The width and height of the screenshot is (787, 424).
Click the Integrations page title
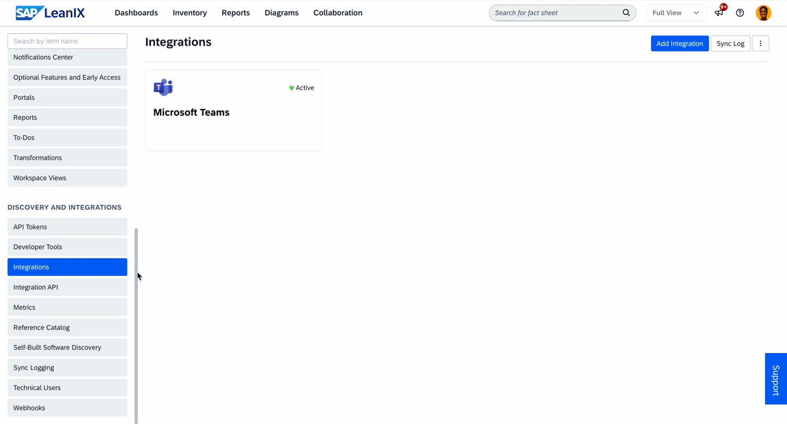point(178,42)
